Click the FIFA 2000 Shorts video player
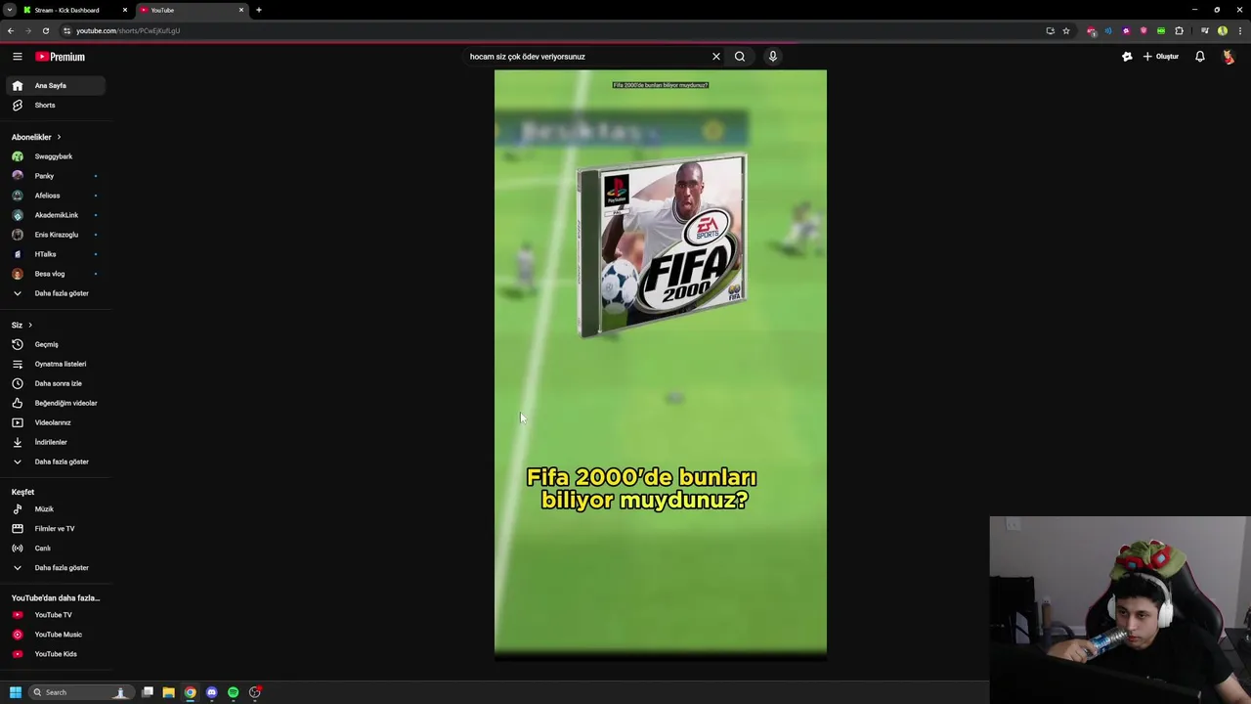This screenshot has height=704, width=1251. click(661, 364)
